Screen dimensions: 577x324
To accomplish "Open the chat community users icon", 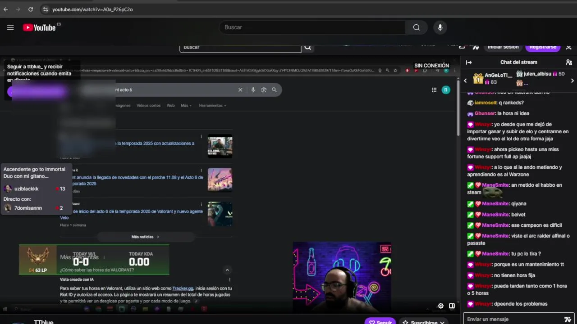I will (569, 63).
